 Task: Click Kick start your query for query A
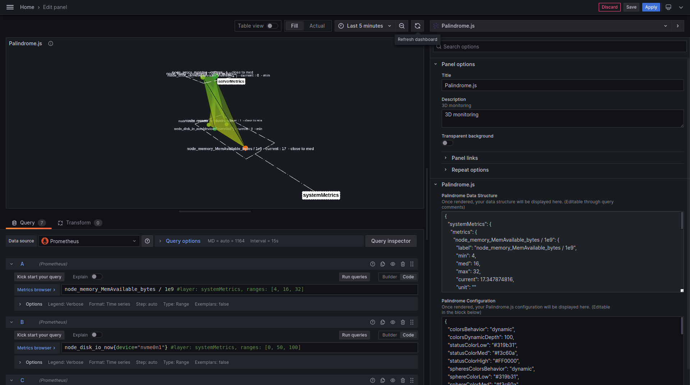click(39, 277)
